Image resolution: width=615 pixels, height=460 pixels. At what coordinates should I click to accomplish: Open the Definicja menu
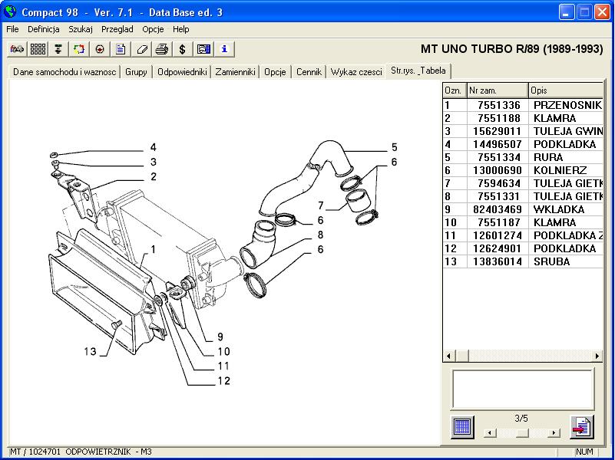click(44, 29)
